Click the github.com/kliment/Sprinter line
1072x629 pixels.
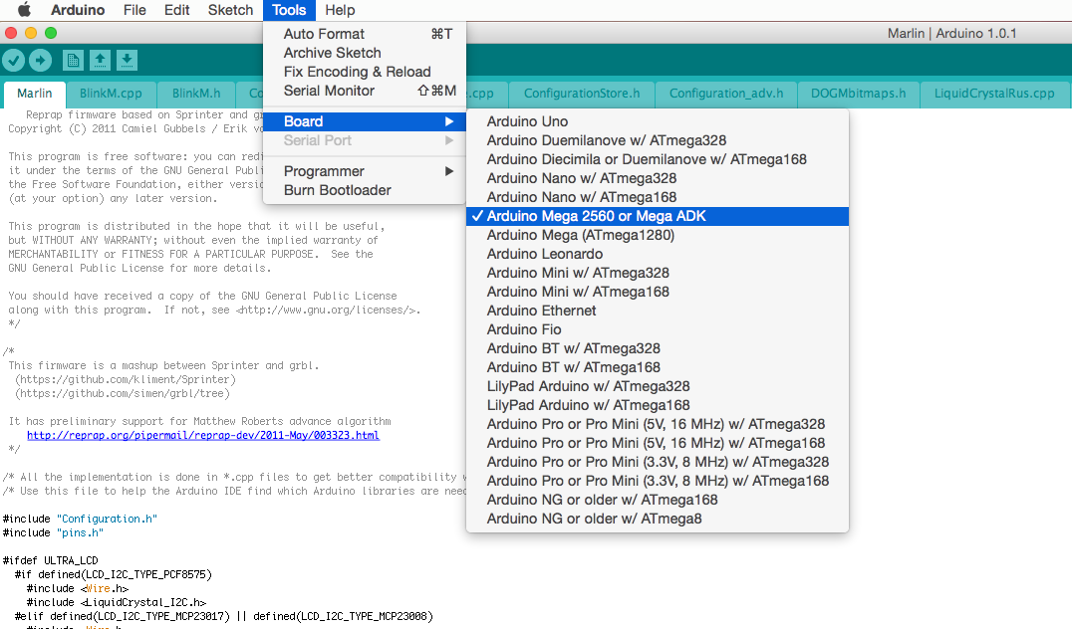126,380
